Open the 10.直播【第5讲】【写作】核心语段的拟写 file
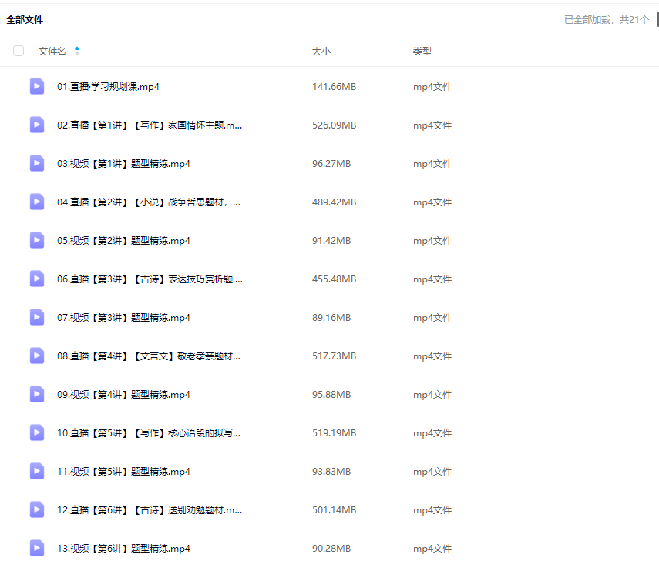Image resolution: width=659 pixels, height=561 pixels. (149, 433)
